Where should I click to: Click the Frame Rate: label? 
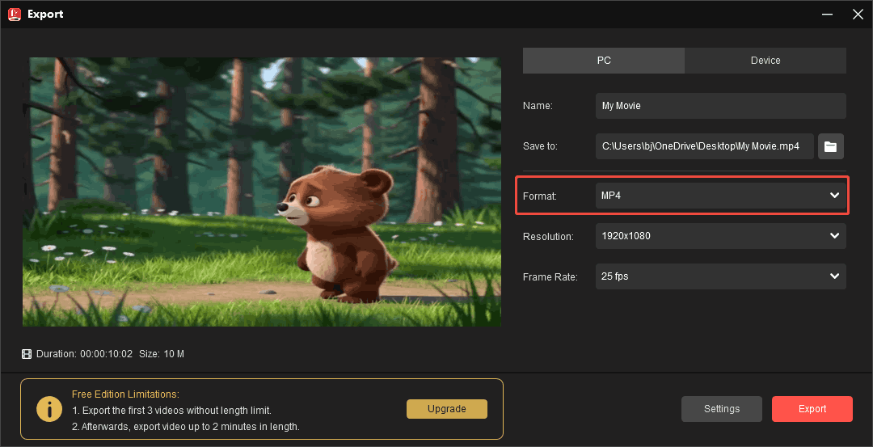[x=550, y=276]
